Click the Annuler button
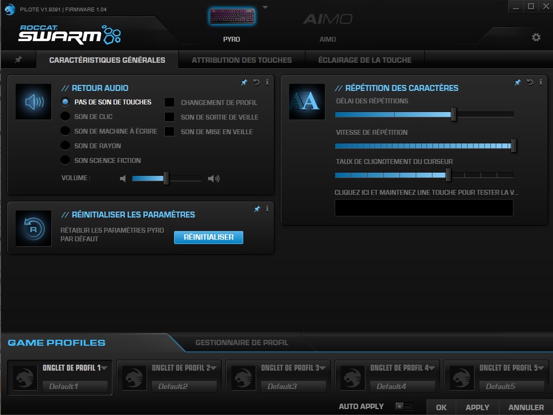 [x=525, y=406]
